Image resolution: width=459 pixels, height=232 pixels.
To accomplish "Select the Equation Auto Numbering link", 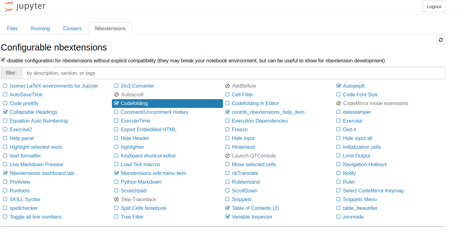I will (x=39, y=121).
